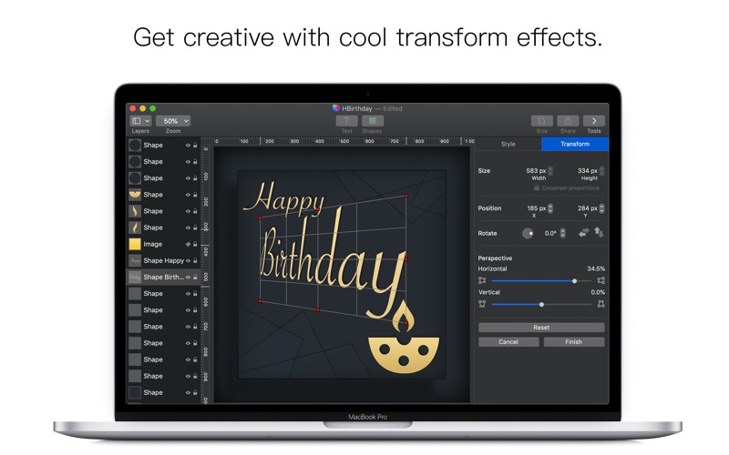Toggle lock on Shape Birth... layer

(195, 278)
